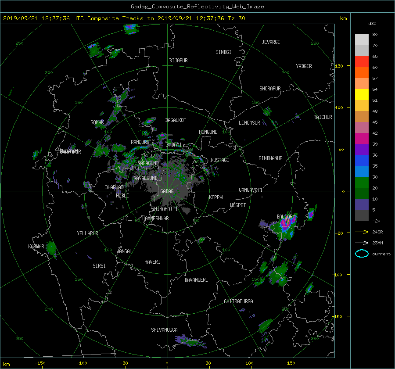This screenshot has height=369, width=395.
Task: Click the white 80 dBZ color swatch
Action: pyautogui.click(x=362, y=40)
